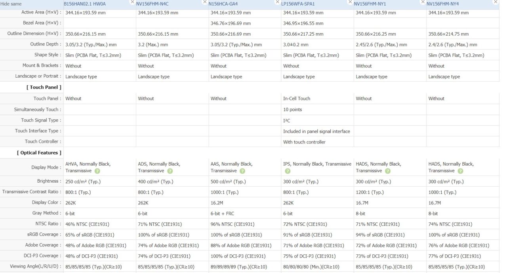Click the Adobe Coverage row label
The width and height of the screenshot is (507, 273).
43,245
